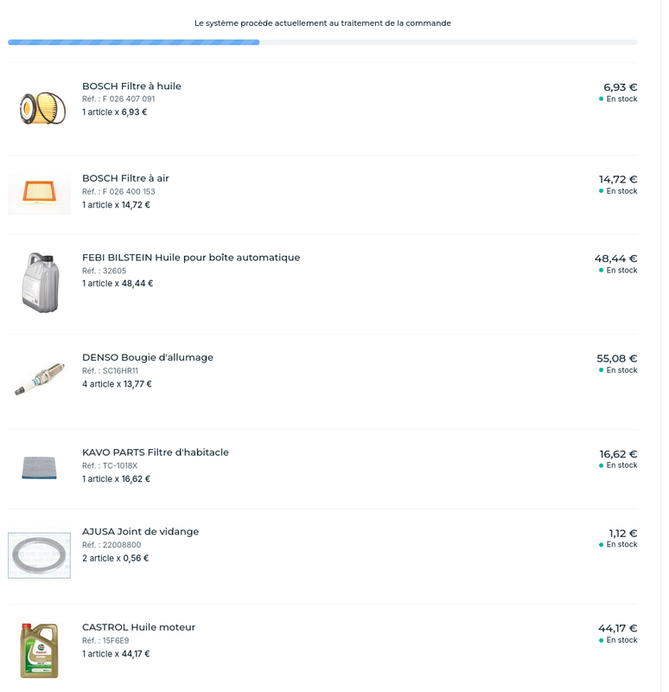Click the order processing progress bar
The width and height of the screenshot is (669, 692).
(322, 42)
